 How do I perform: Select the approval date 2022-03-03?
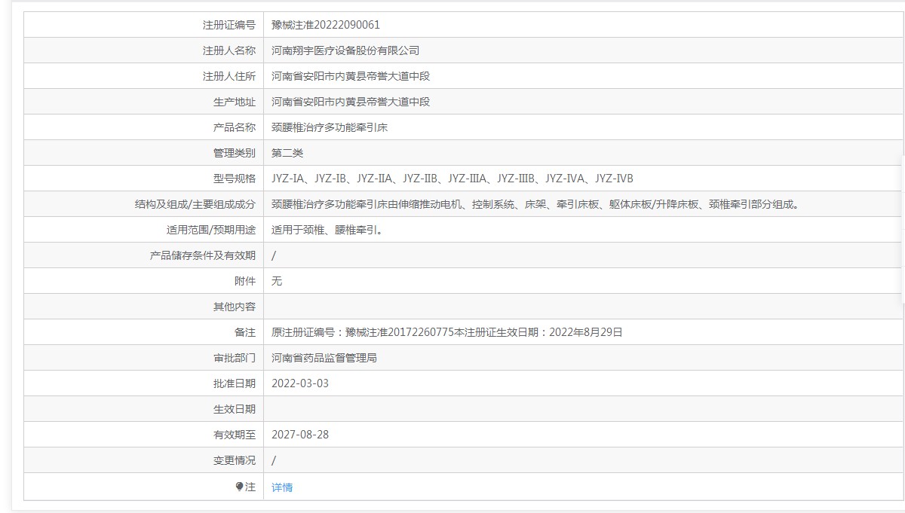300,383
